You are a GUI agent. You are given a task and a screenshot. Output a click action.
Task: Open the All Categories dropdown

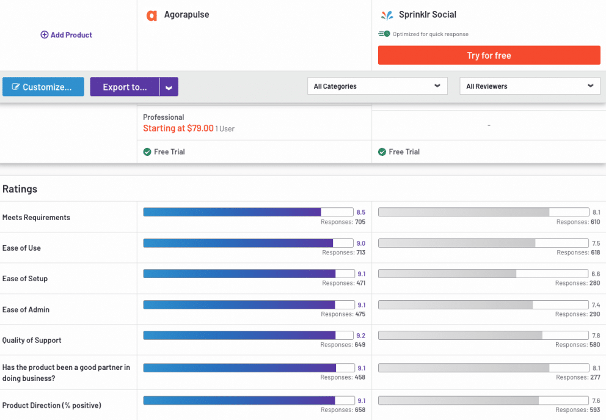tap(377, 86)
